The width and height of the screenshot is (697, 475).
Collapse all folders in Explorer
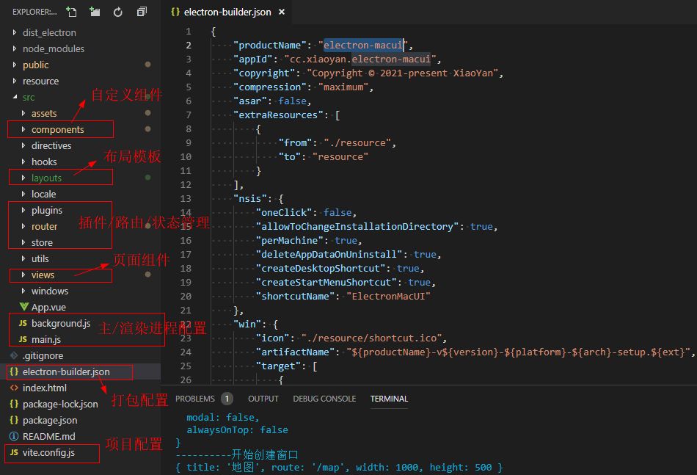[x=142, y=12]
